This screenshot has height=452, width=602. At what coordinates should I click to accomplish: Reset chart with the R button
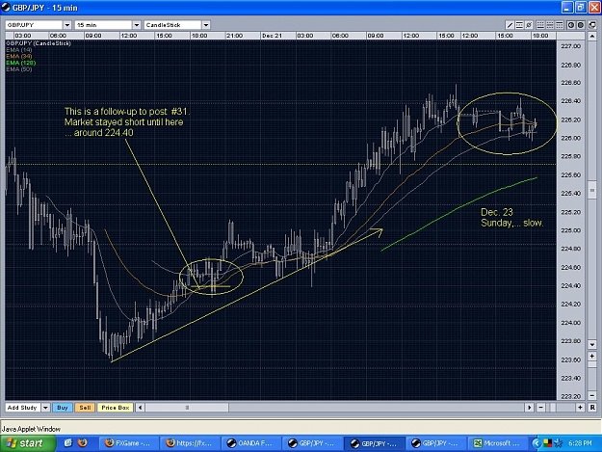click(x=592, y=408)
